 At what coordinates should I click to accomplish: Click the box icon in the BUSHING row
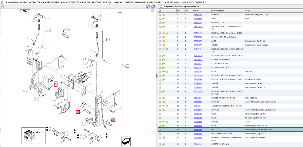pos(164,138)
